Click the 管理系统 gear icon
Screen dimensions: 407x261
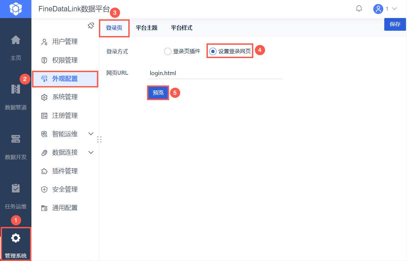click(16, 238)
